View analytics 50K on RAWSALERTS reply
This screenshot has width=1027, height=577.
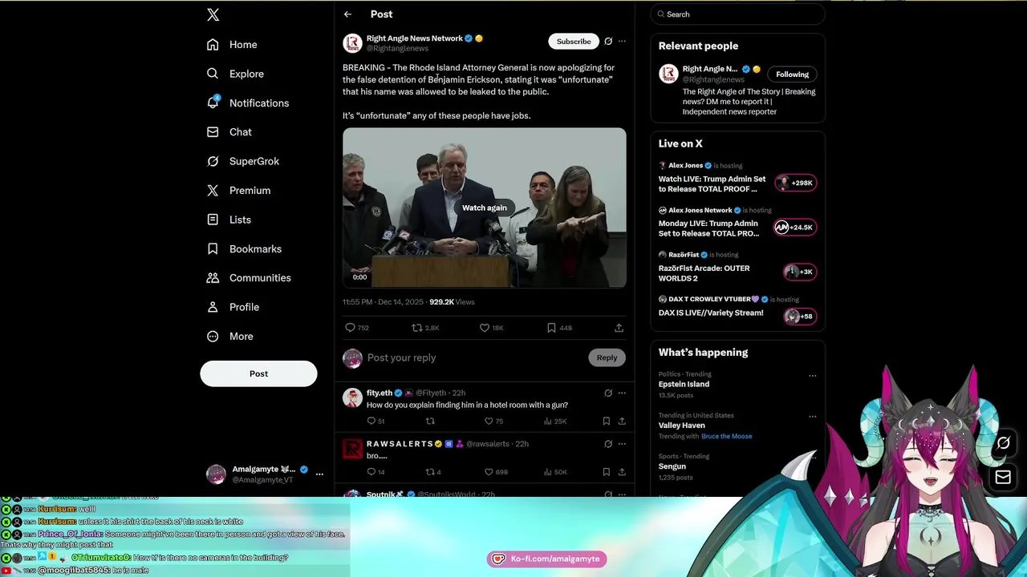pos(555,472)
